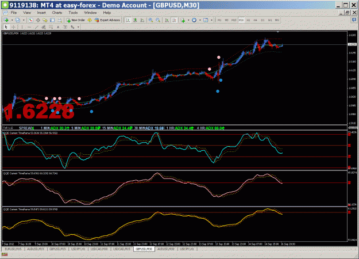Image resolution: width=359 pixels, height=259 pixels.
Task: Select the Fibonacci Retracement tool
Action: pyautogui.click(x=51, y=27)
